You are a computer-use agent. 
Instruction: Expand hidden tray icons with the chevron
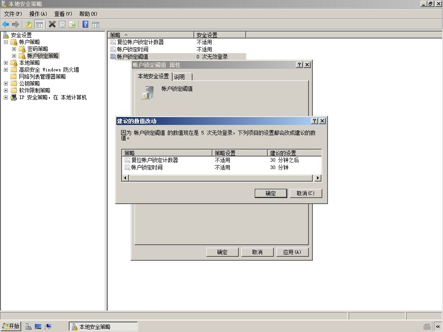(438, 327)
